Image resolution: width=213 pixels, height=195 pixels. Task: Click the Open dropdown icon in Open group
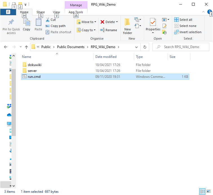(165, 20)
